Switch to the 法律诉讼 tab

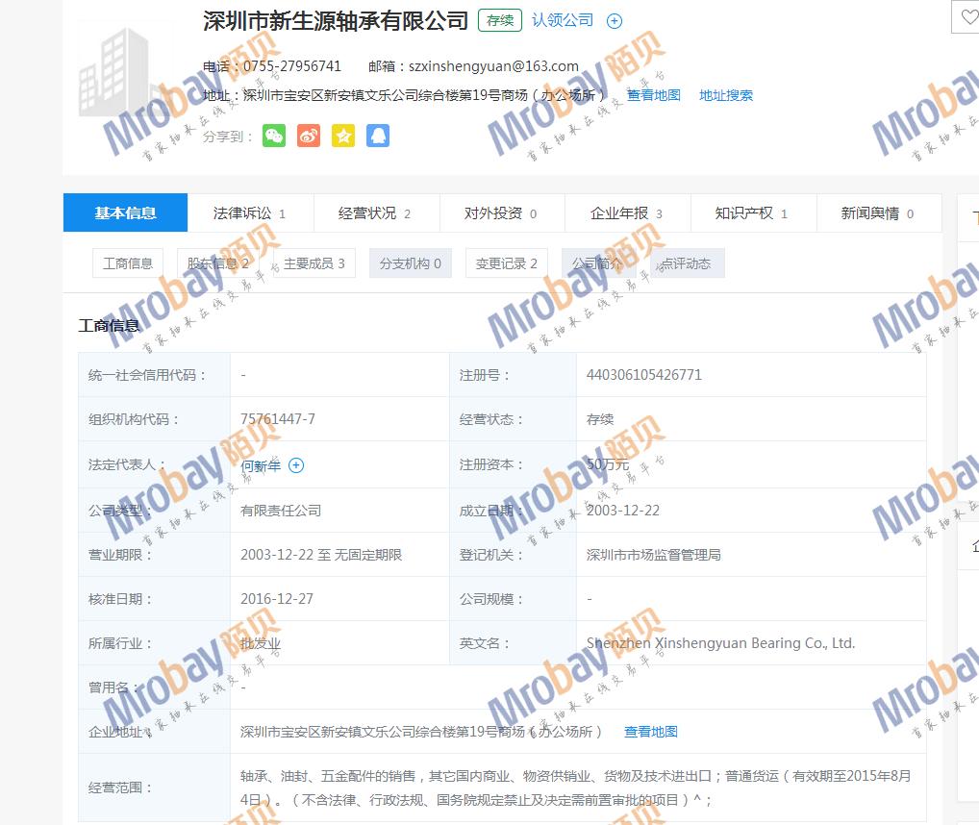click(249, 213)
